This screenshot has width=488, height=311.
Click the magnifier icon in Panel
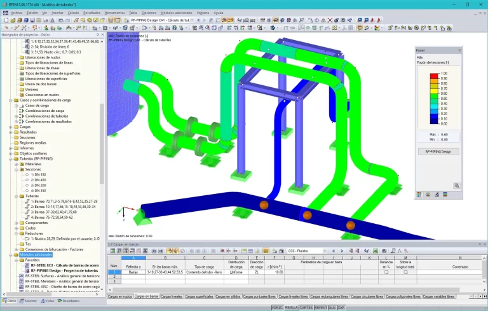(457, 186)
